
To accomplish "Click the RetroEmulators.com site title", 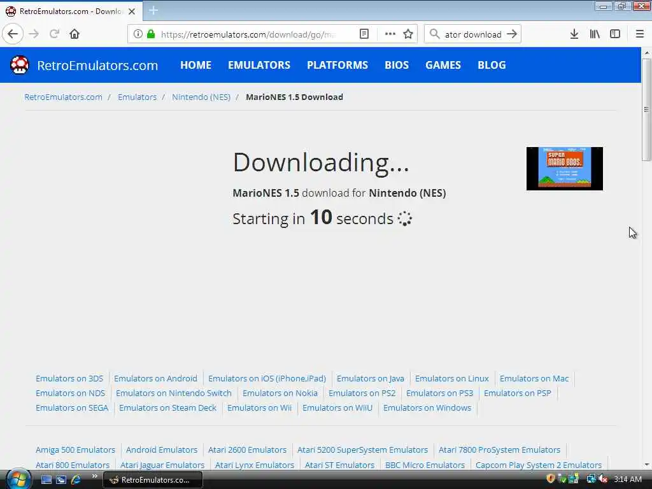I will (97, 66).
